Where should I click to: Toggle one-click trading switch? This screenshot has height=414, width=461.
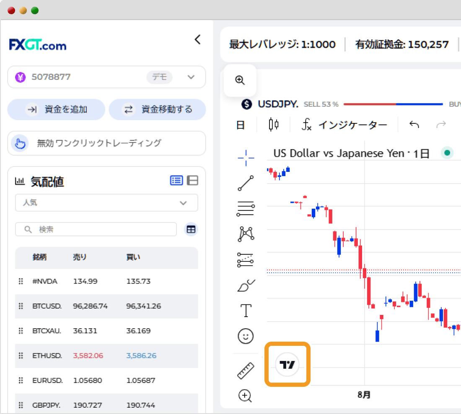click(106, 143)
